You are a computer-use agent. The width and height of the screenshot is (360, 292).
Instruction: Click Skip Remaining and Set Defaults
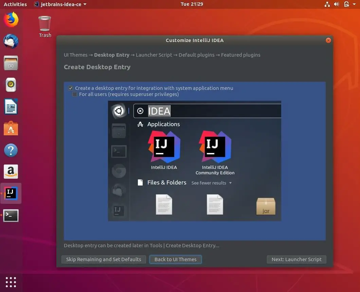pyautogui.click(x=104, y=259)
